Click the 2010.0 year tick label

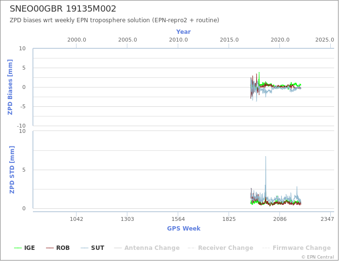click(178, 40)
